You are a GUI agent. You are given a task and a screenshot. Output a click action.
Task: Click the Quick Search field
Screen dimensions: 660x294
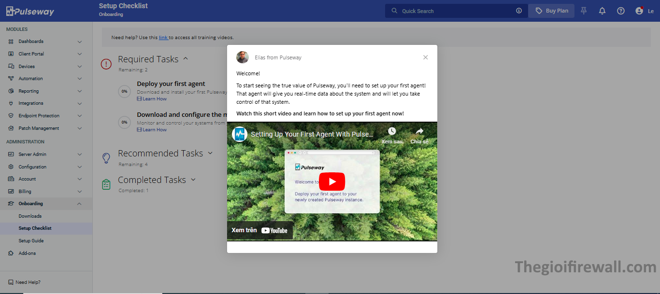click(454, 11)
